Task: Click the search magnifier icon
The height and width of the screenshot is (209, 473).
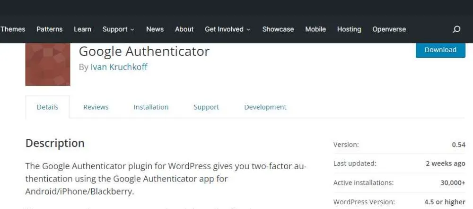Action: click(x=456, y=29)
